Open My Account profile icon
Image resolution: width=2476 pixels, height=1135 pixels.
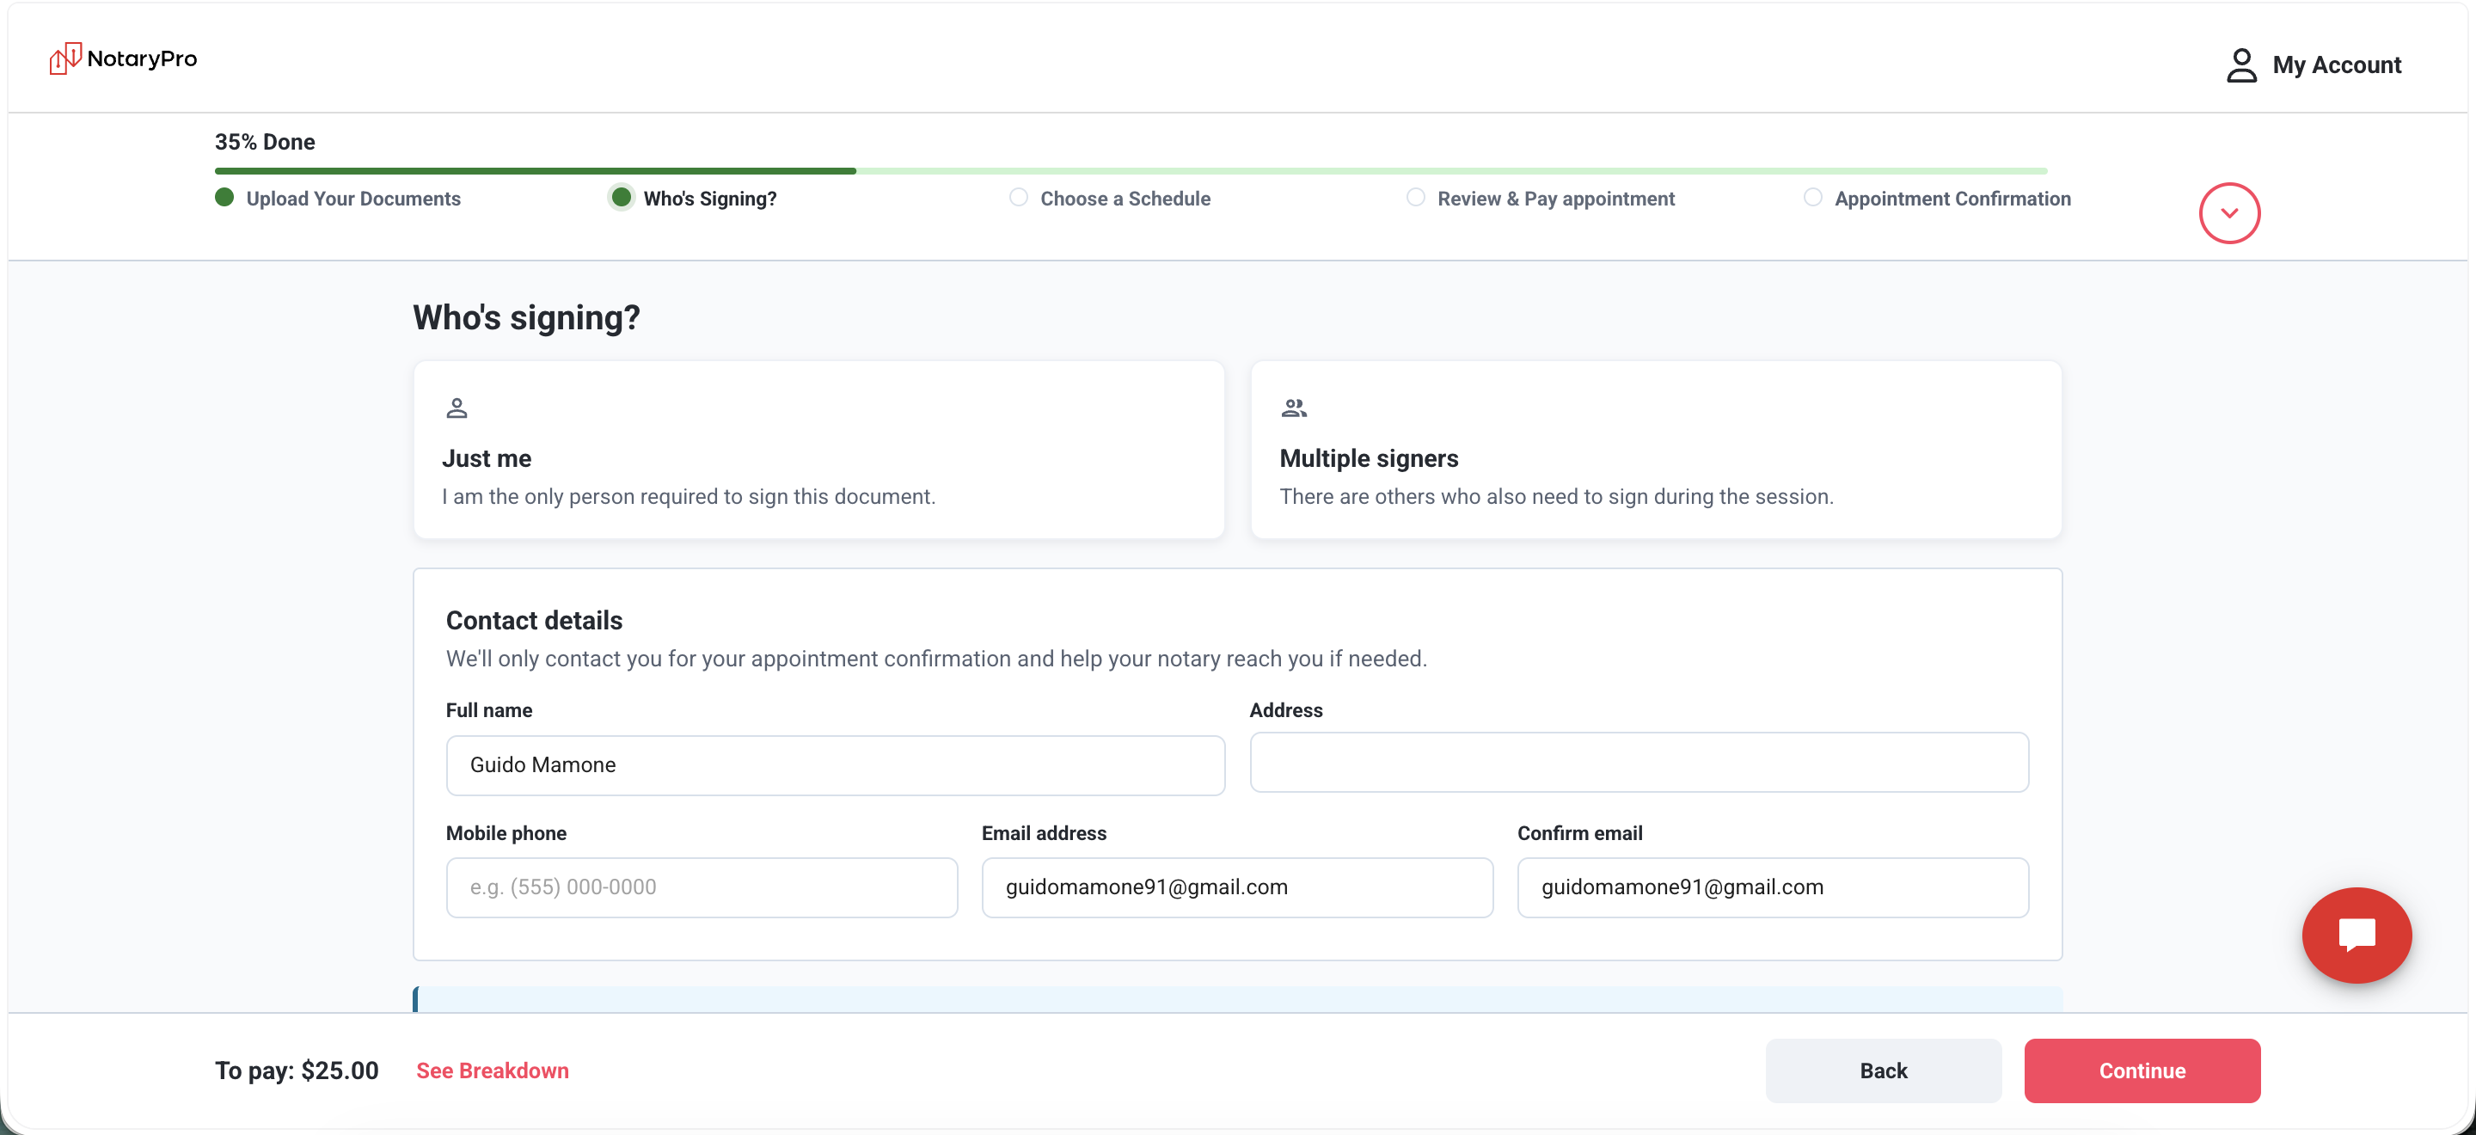click(x=2240, y=65)
